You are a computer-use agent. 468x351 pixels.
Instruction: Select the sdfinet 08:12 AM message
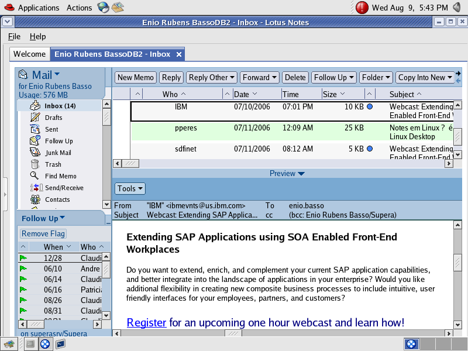tap(292, 151)
